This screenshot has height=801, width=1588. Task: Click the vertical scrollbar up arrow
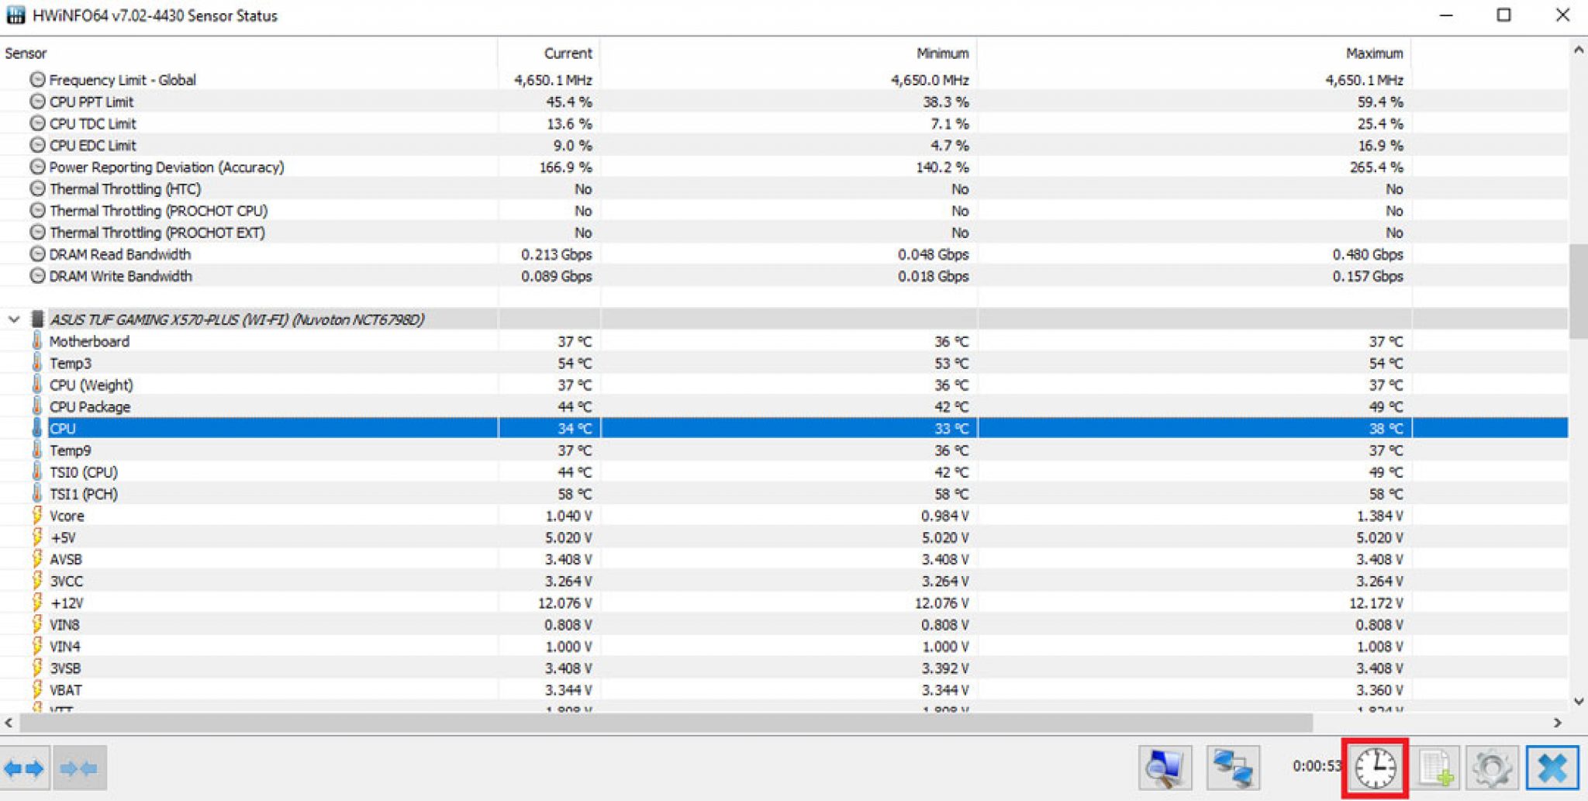[1579, 50]
